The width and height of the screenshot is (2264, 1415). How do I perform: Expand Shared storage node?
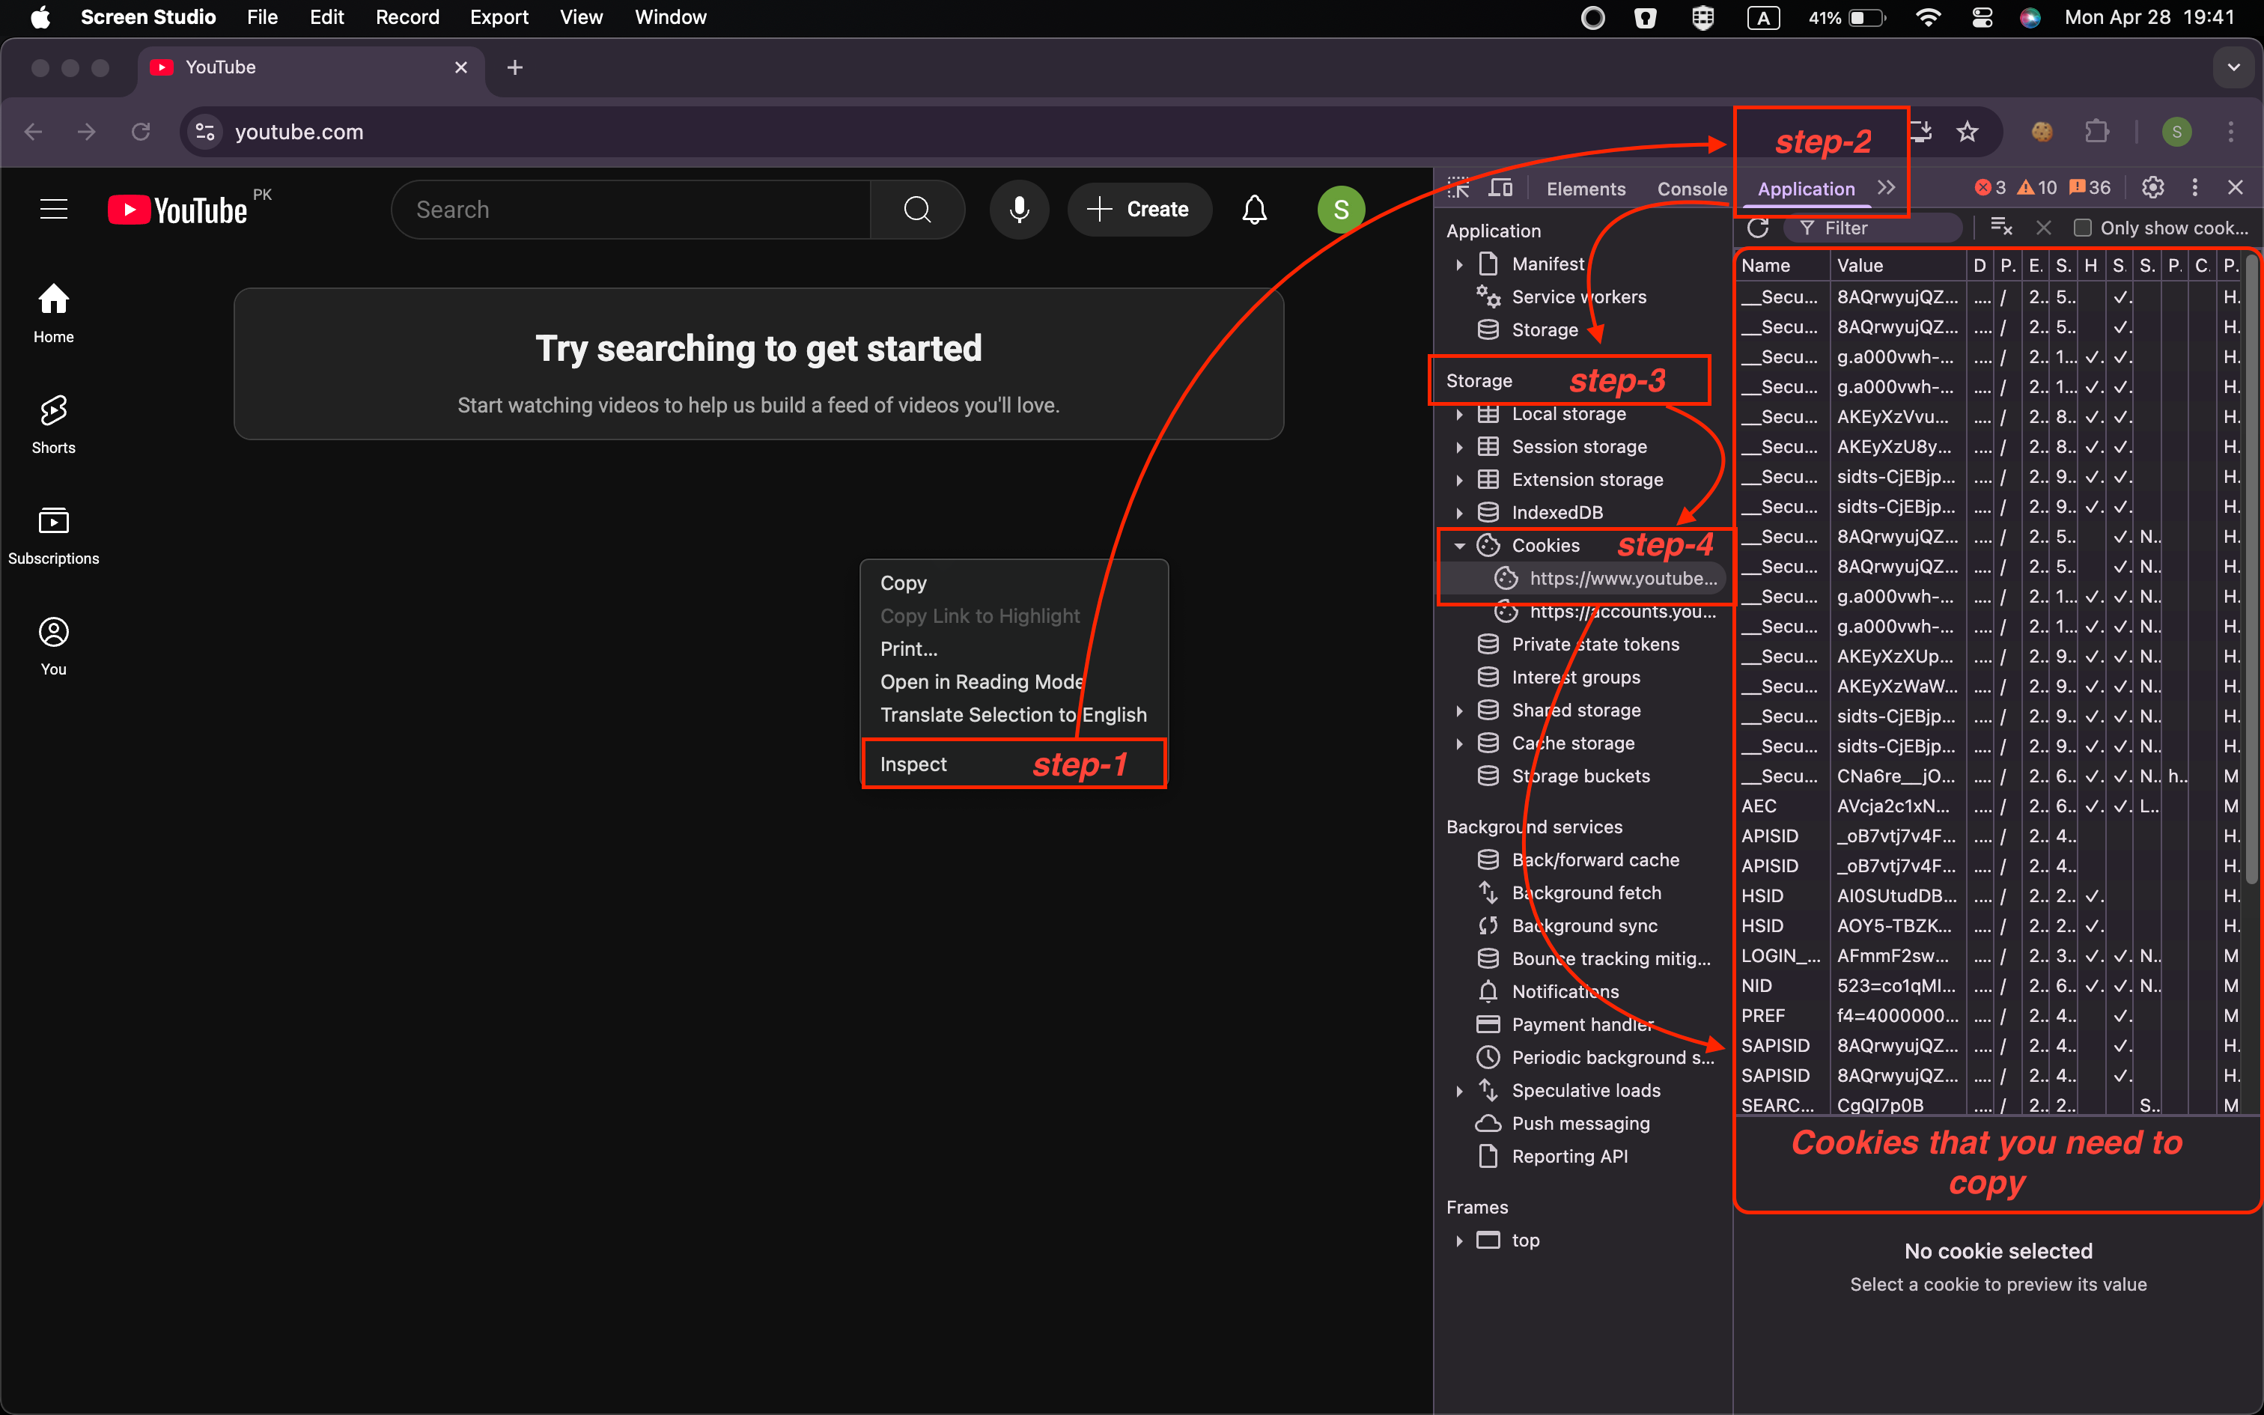pyautogui.click(x=1459, y=710)
